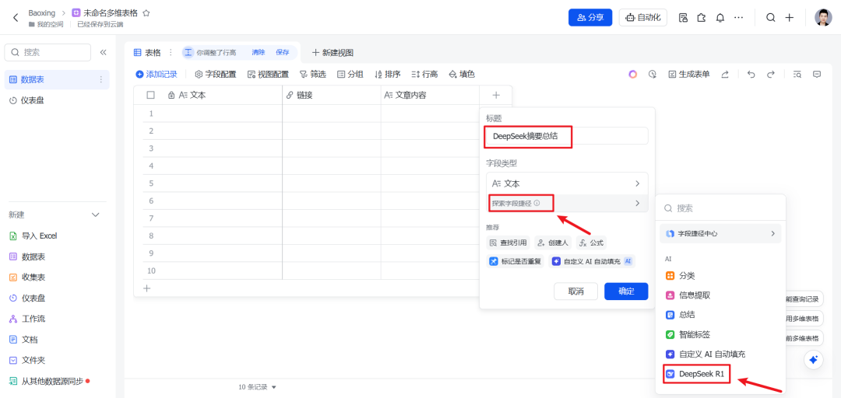Click the top-bar search magnifier
The image size is (841, 398).
point(770,18)
